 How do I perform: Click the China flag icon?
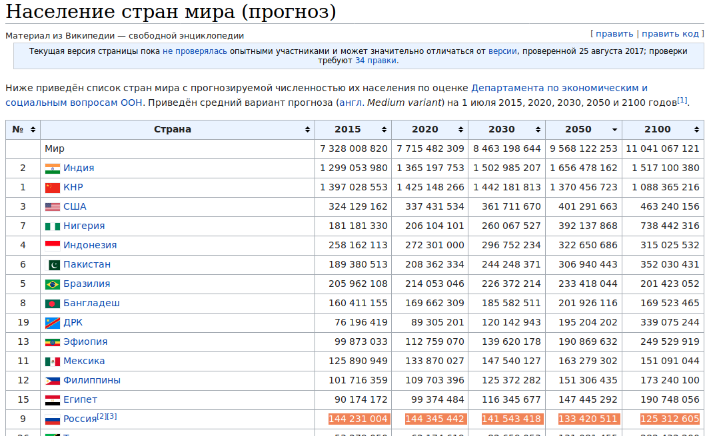(x=53, y=188)
